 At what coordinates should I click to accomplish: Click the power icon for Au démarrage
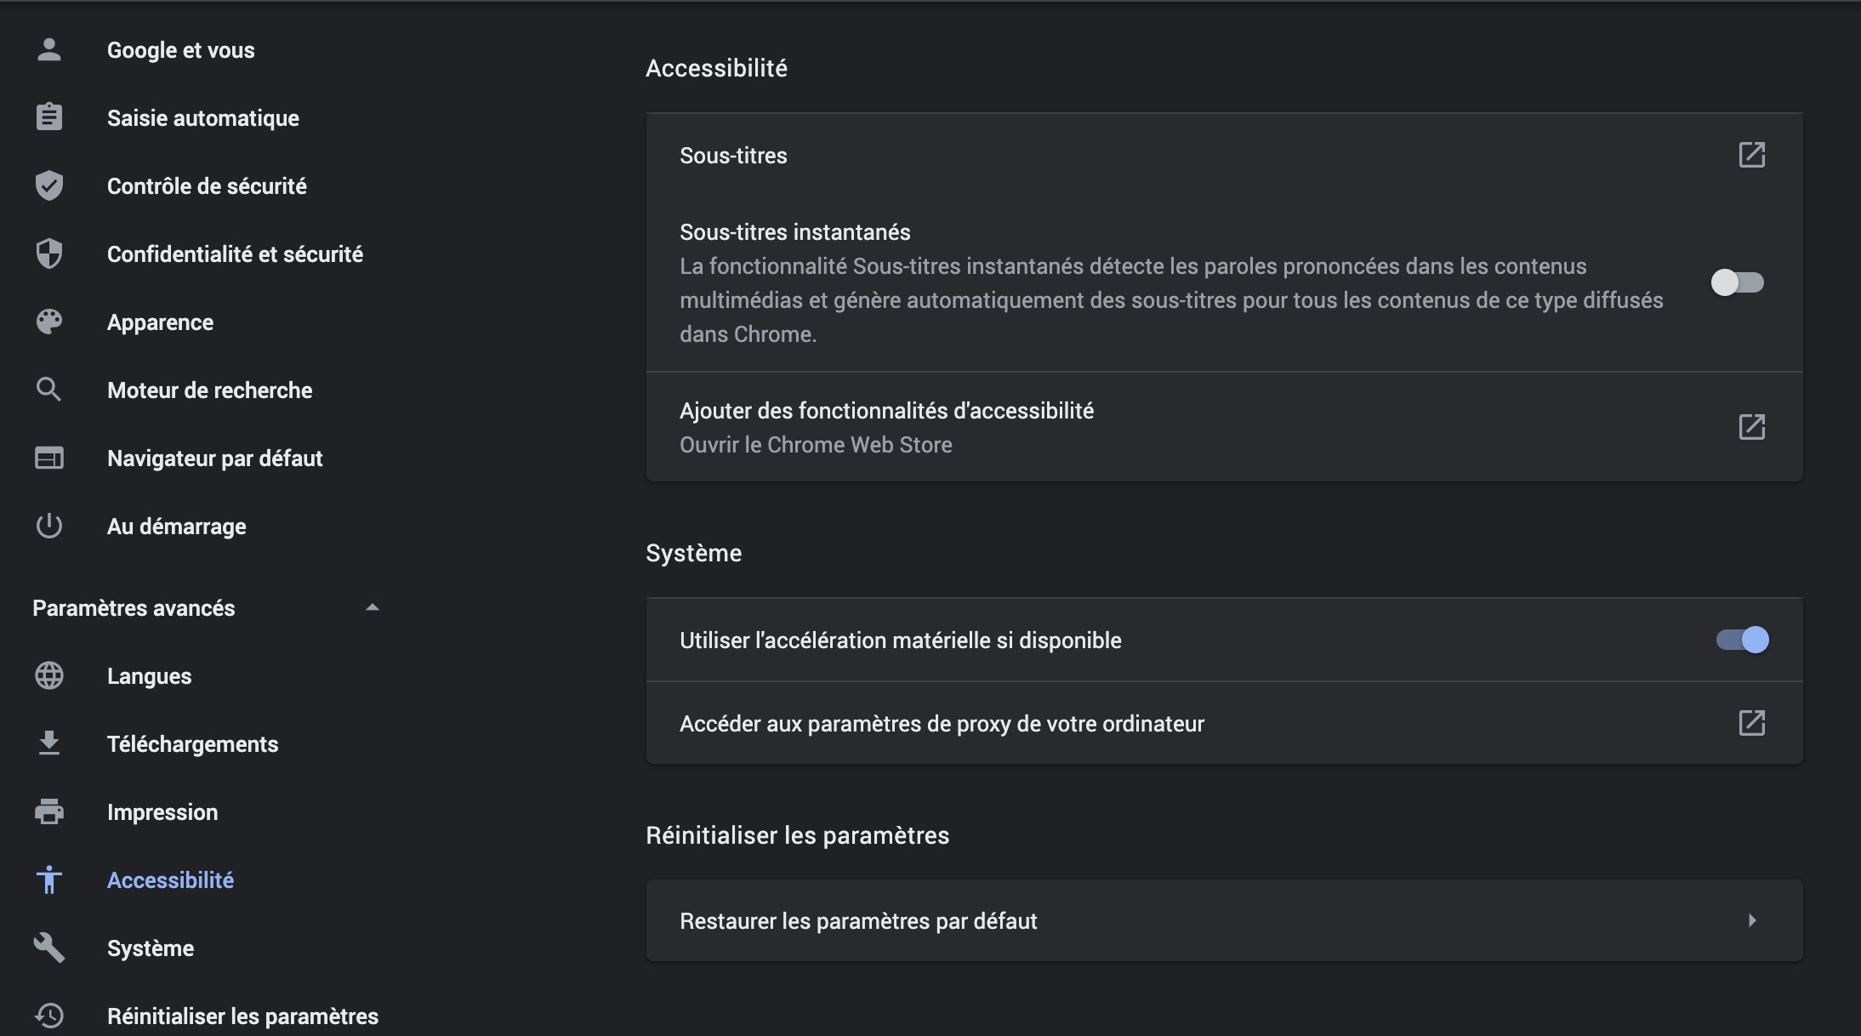[x=49, y=526]
